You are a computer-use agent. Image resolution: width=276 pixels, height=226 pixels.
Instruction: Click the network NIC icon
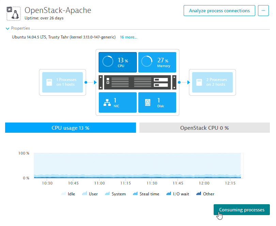point(107,102)
